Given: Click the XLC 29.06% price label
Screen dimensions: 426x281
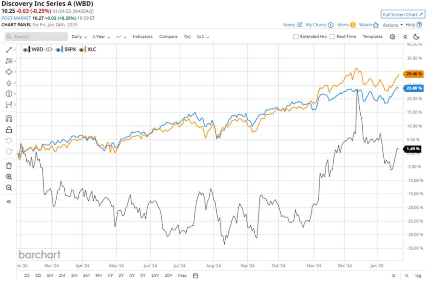Looking at the screenshot, I should pos(413,74).
